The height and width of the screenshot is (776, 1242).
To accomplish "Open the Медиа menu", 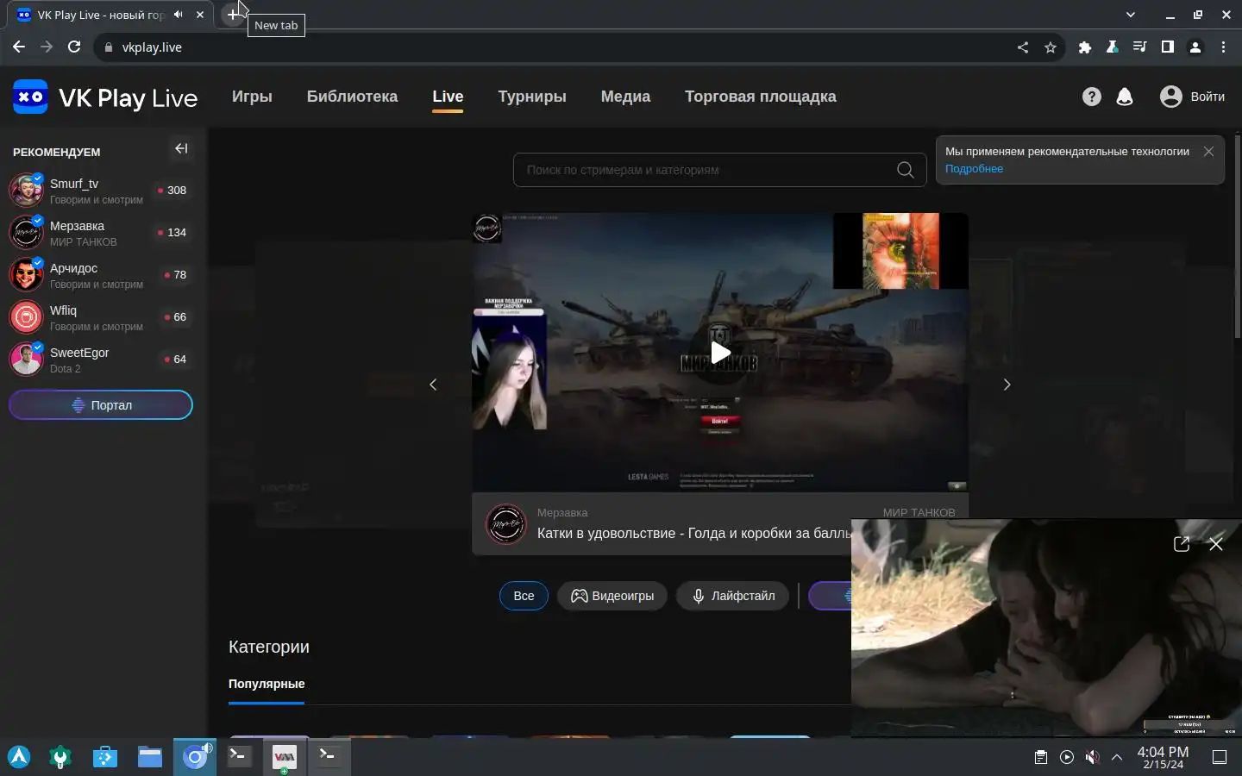I will point(625,97).
